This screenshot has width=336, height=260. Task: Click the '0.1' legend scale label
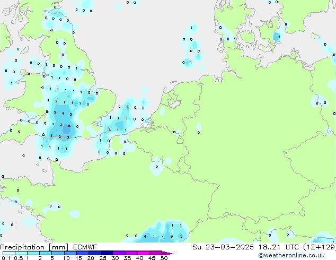pyautogui.click(x=6, y=258)
